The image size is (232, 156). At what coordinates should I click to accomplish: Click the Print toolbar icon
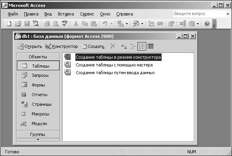[47, 24]
